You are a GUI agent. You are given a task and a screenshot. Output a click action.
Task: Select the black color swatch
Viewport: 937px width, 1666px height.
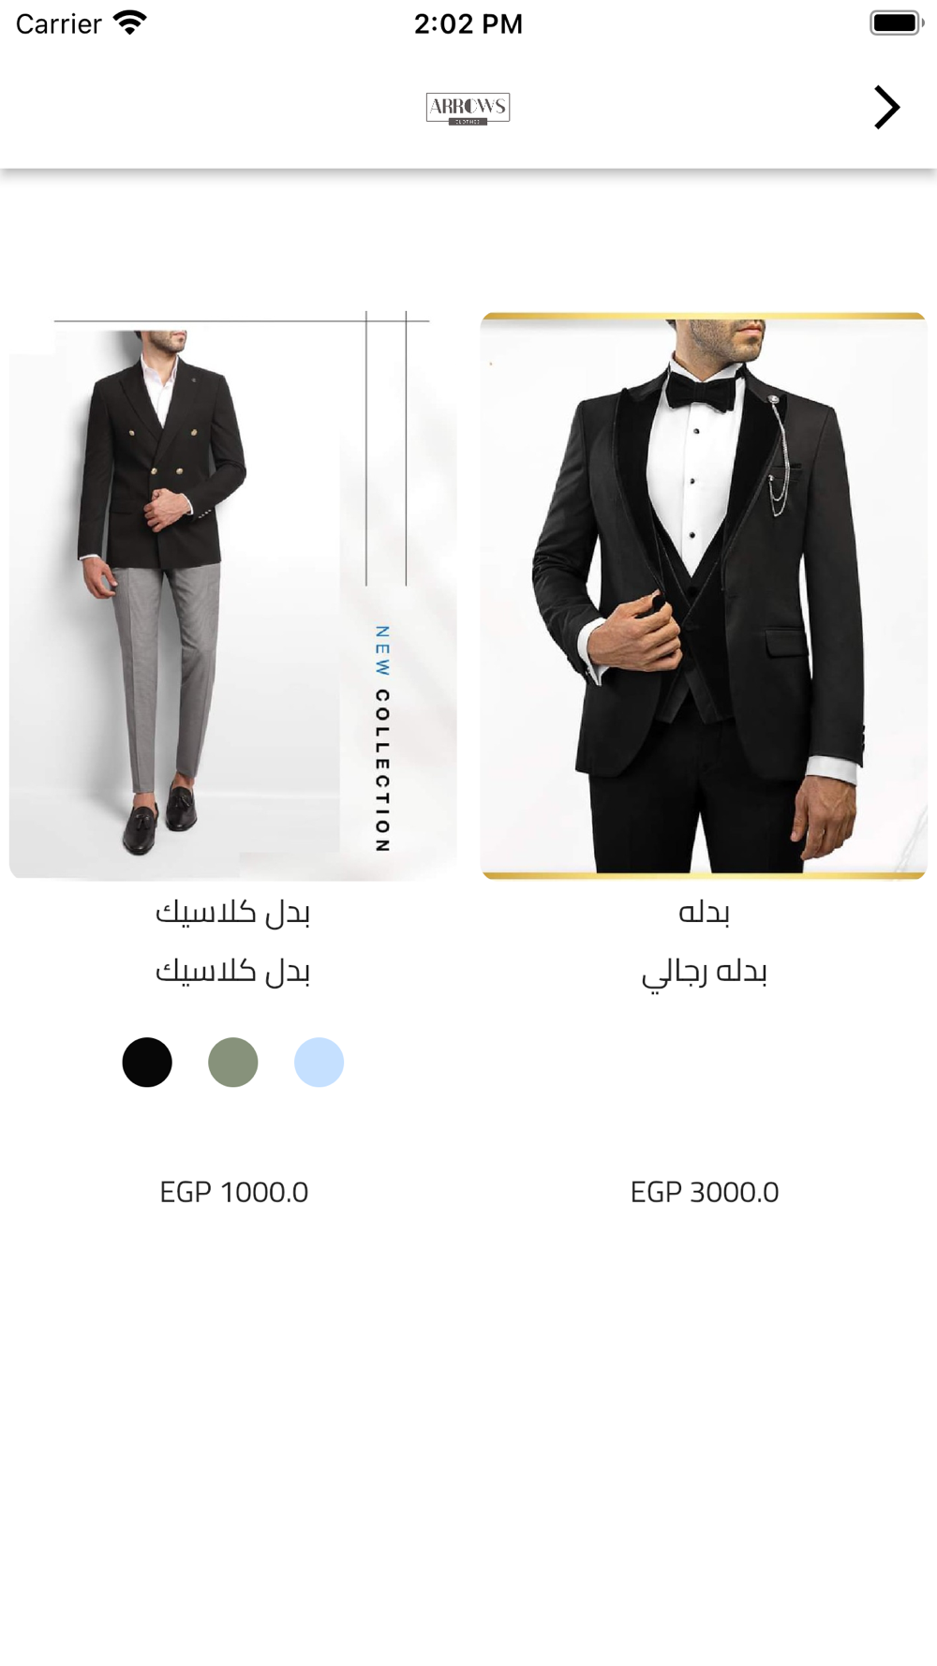tap(147, 1063)
